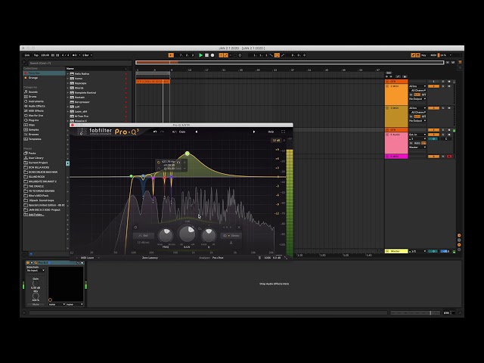Click the Tap tempo button

pos(36,55)
